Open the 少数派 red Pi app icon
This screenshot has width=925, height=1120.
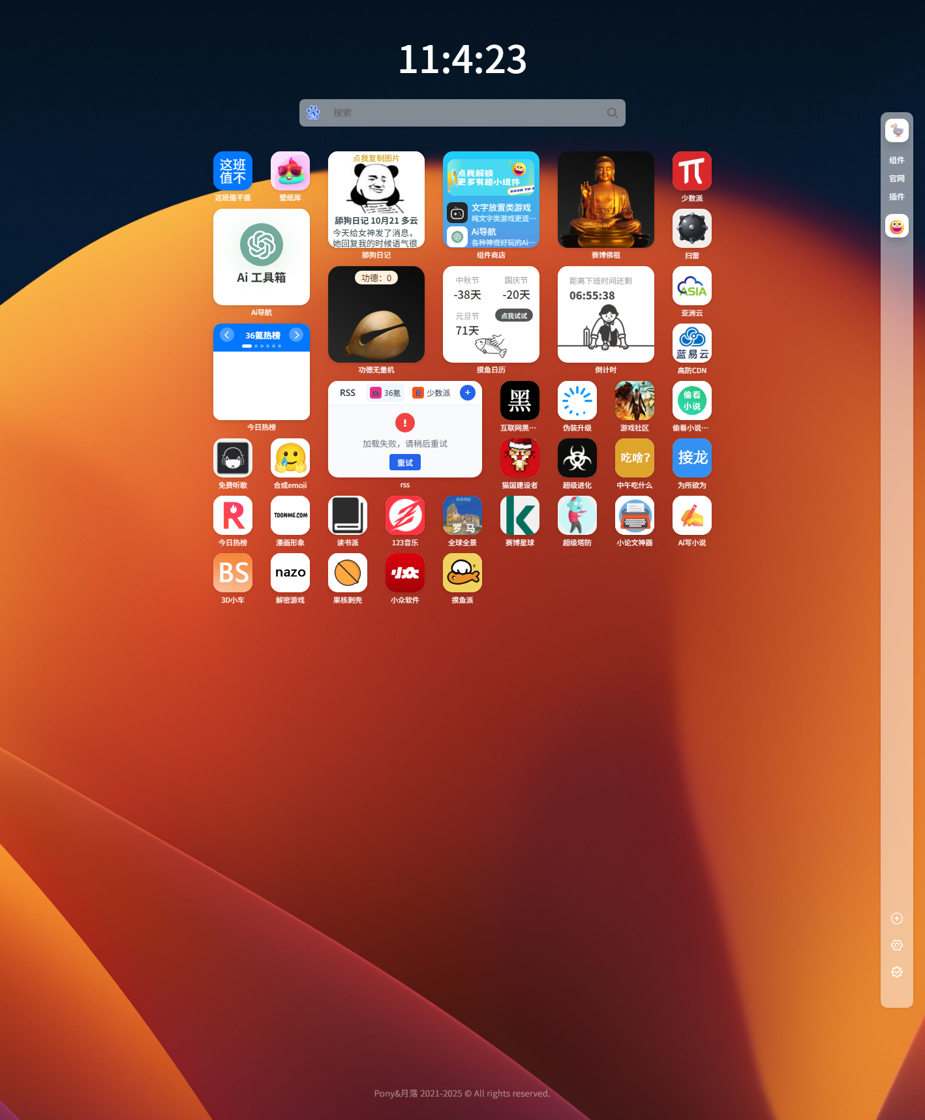pyautogui.click(x=691, y=171)
